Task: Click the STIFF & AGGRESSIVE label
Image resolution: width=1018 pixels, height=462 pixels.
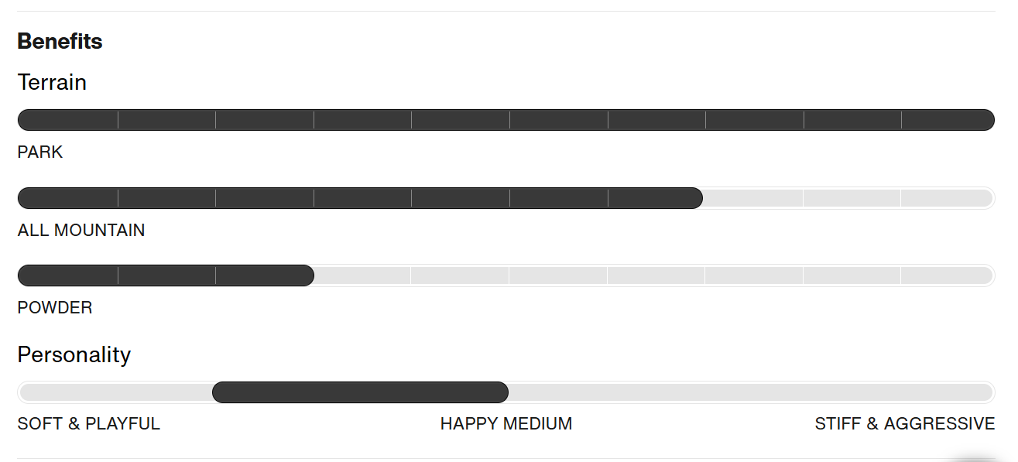Action: point(905,424)
